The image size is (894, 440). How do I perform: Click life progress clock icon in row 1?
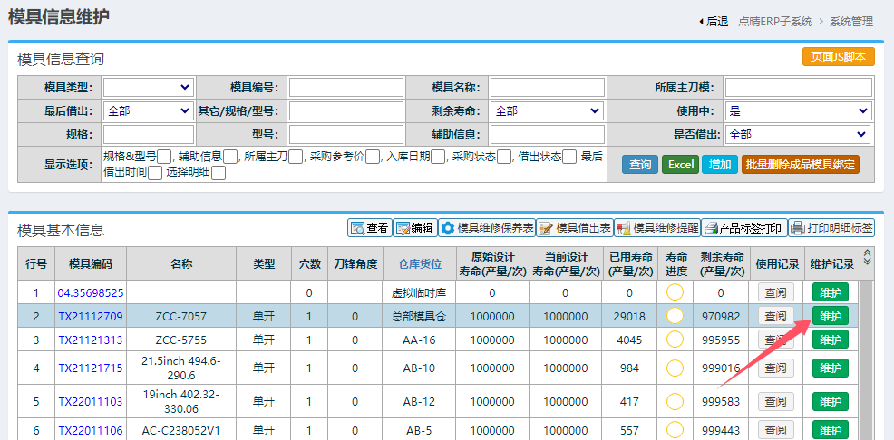tap(675, 292)
